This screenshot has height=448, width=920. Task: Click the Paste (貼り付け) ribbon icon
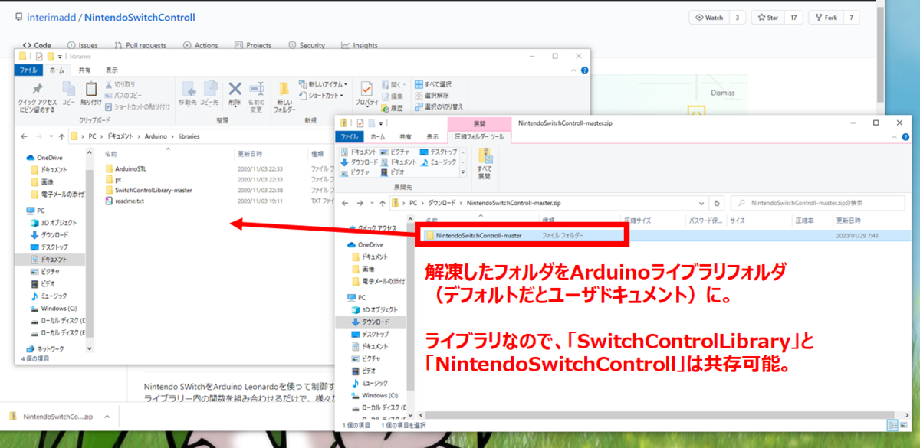(90, 93)
